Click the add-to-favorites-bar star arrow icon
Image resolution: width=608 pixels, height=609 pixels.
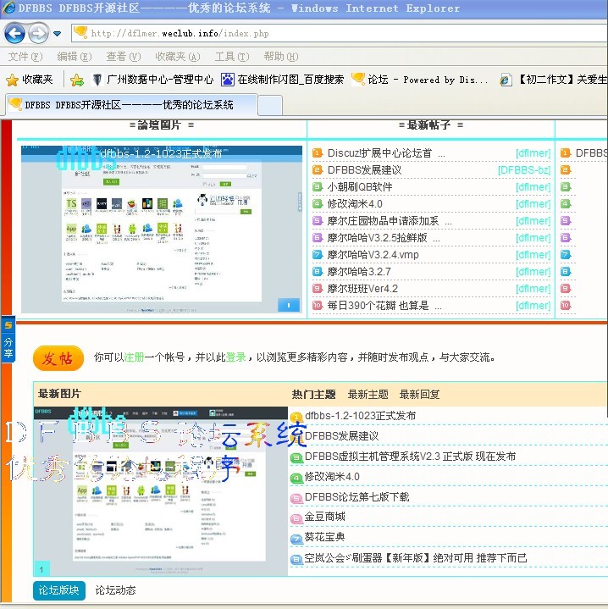(77, 80)
